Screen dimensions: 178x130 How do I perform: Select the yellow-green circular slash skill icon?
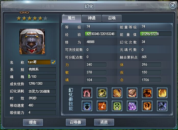click(102, 93)
